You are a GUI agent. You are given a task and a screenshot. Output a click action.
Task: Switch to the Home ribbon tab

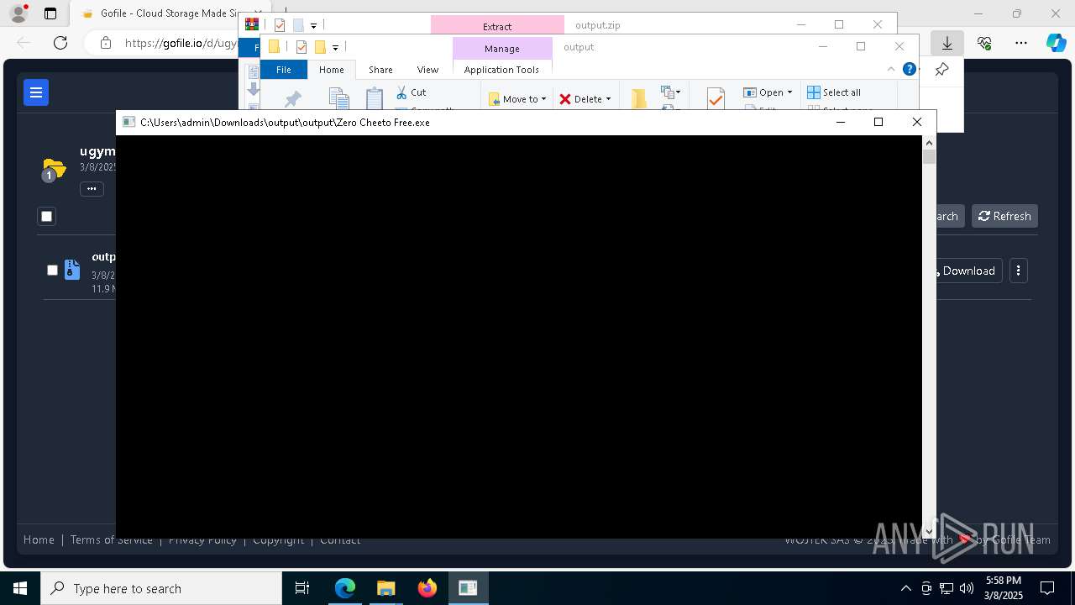point(331,70)
